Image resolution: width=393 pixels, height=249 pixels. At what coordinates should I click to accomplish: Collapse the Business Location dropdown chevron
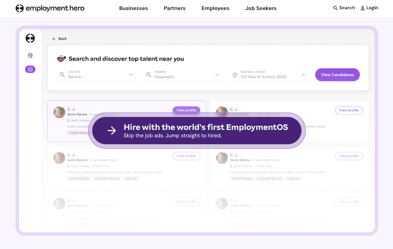pos(303,75)
